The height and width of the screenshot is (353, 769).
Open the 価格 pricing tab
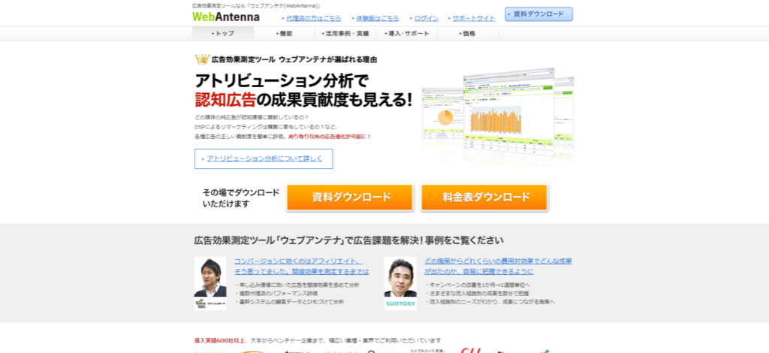[469, 34]
